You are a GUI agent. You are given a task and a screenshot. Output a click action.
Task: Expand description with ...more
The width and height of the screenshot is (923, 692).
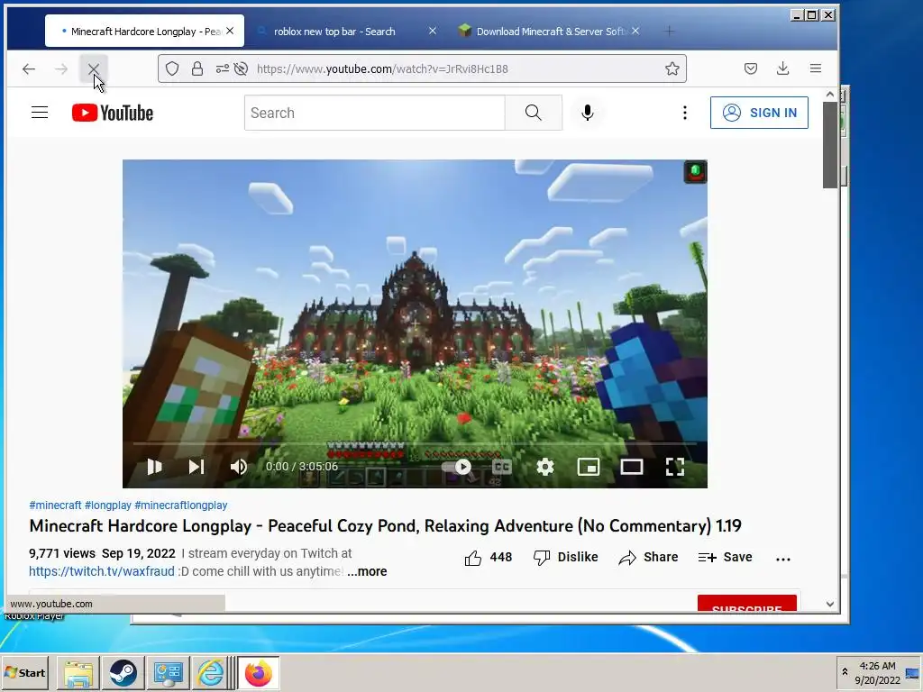pyautogui.click(x=368, y=571)
